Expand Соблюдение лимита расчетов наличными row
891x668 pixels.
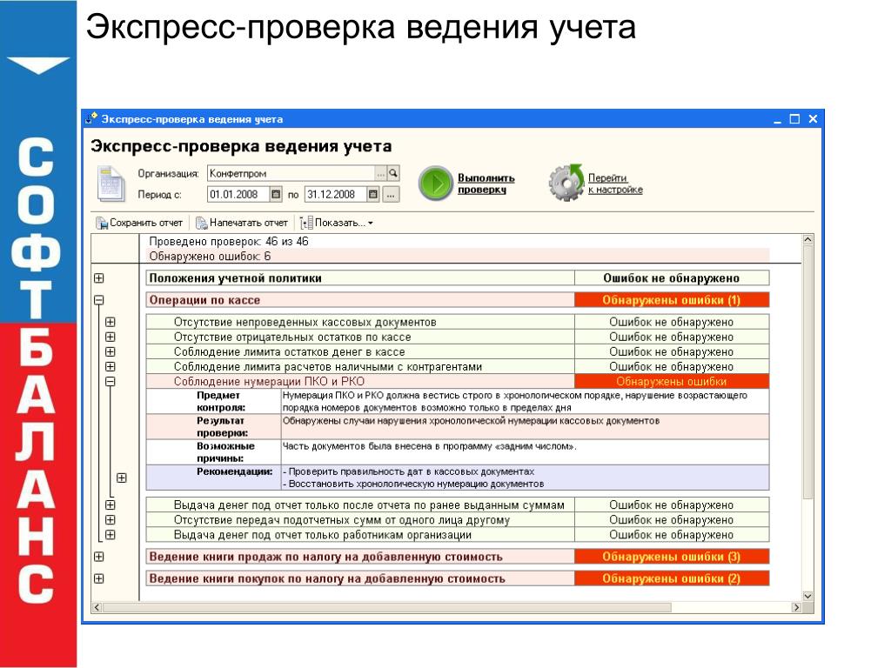coord(111,366)
